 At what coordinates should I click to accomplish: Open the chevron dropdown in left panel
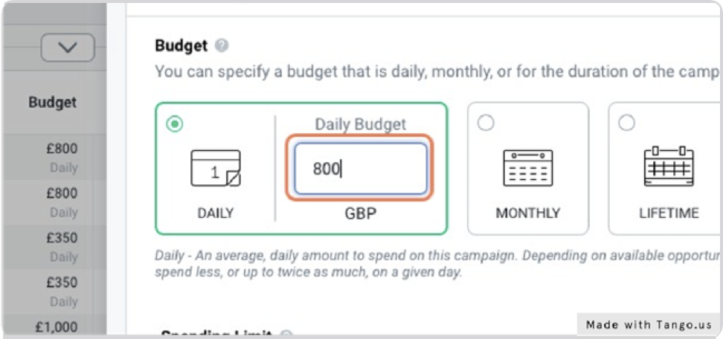[68, 48]
